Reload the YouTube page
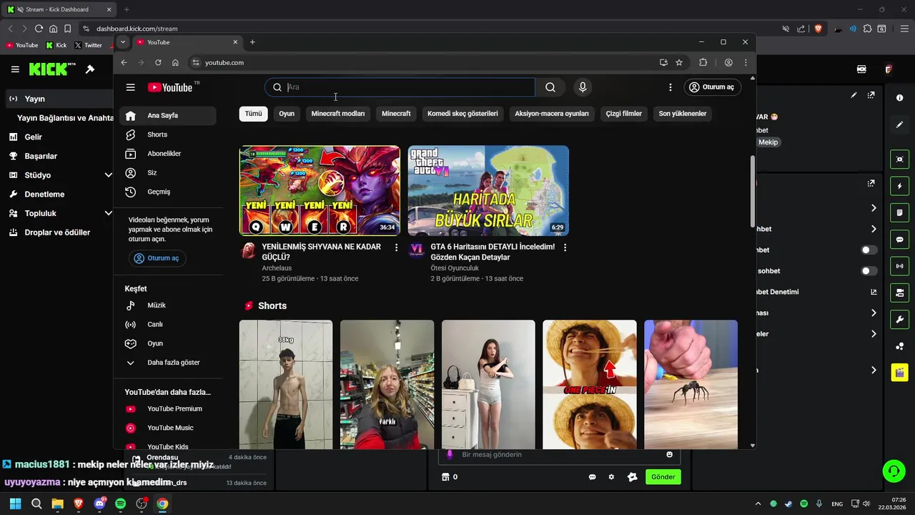Viewport: 915px width, 515px height. pos(158,63)
